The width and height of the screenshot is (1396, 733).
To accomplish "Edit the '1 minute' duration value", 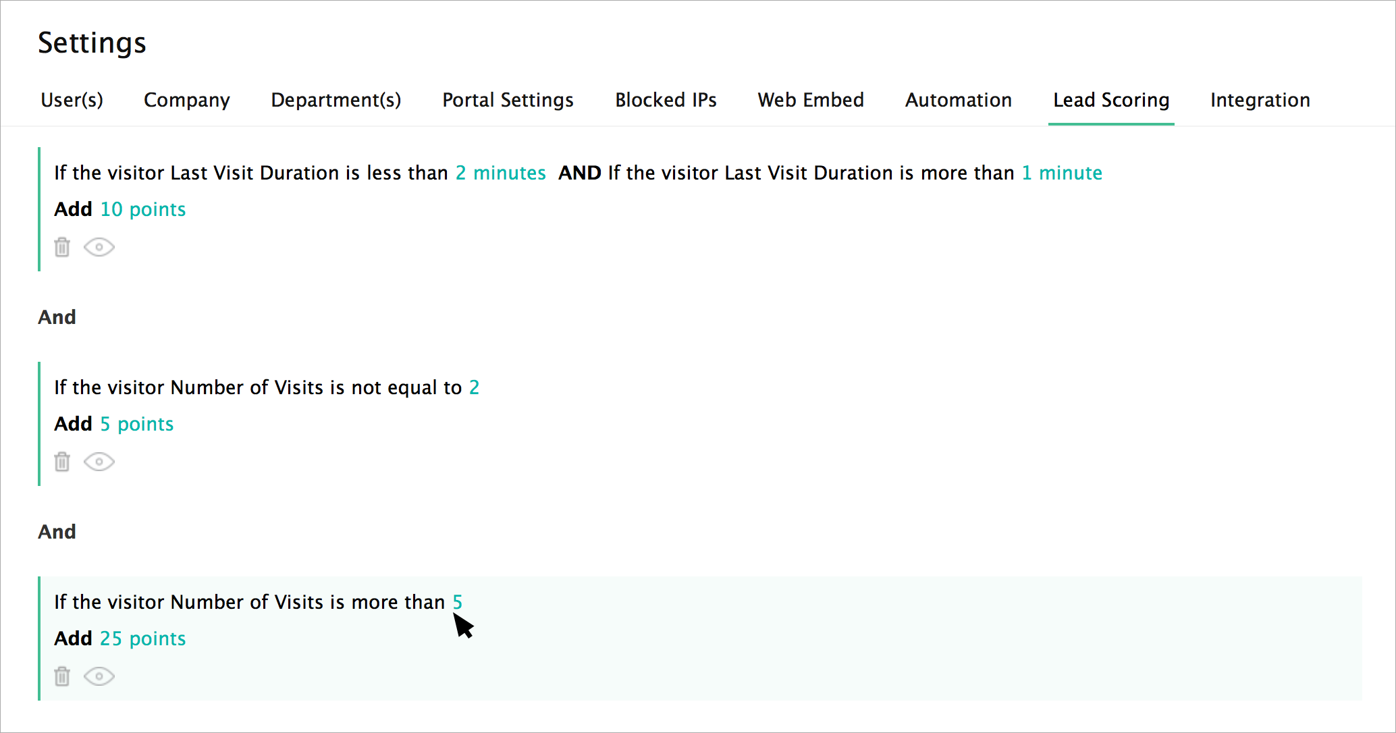I will tap(1061, 173).
